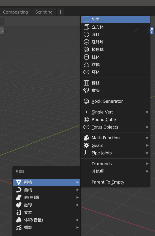
Task: Select the Rock Generator label text
Action: coord(107,101)
